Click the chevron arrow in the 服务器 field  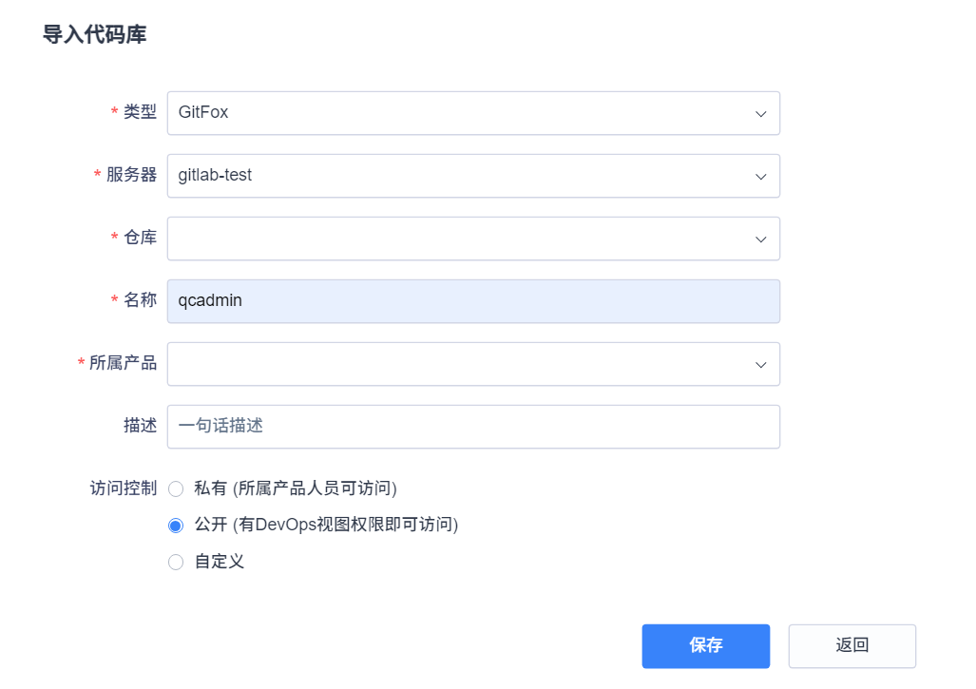click(x=760, y=176)
